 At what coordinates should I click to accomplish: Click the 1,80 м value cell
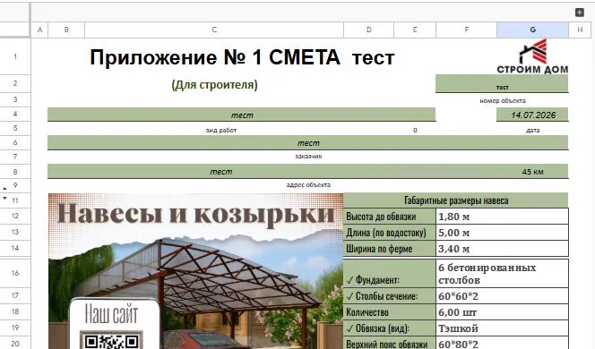point(502,217)
